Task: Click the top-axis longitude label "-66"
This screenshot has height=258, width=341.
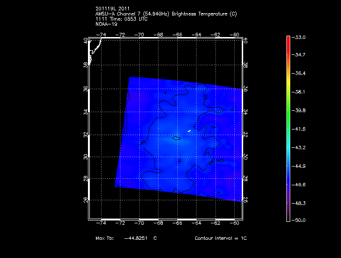Action: click(177, 35)
